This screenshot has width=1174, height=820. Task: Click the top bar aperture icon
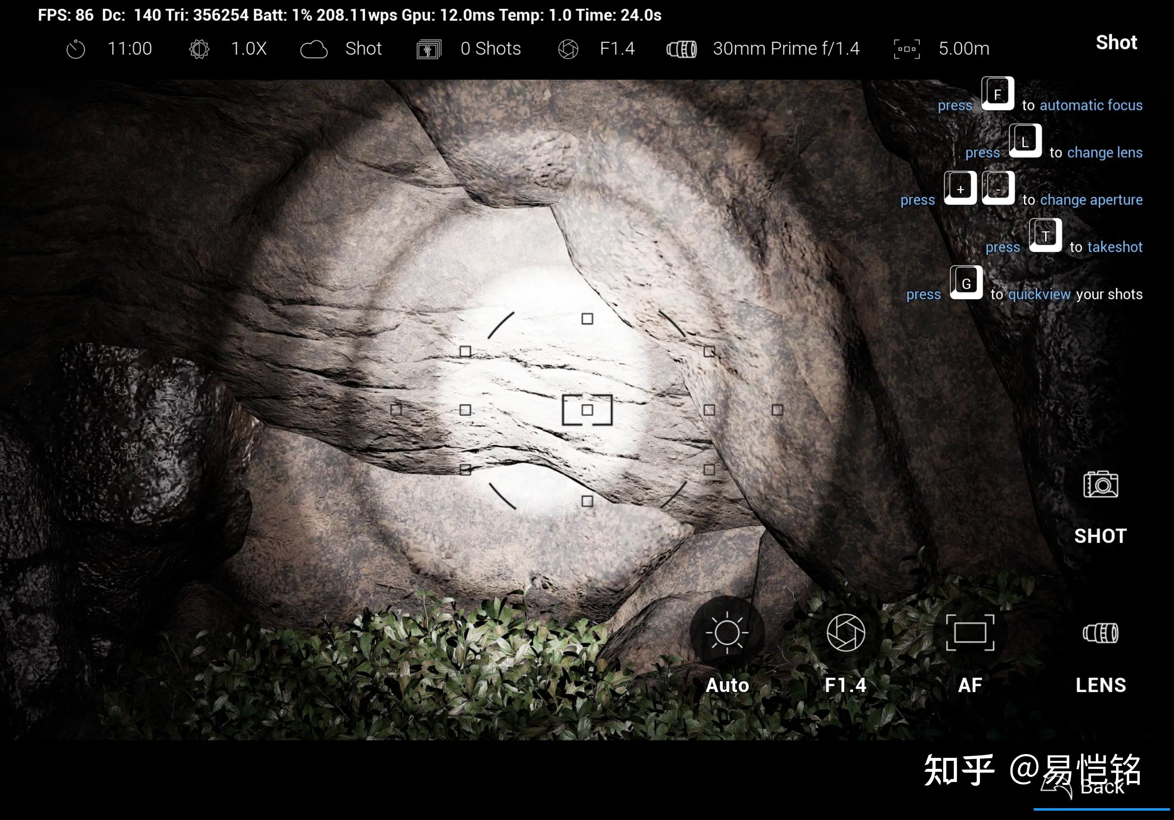(568, 49)
